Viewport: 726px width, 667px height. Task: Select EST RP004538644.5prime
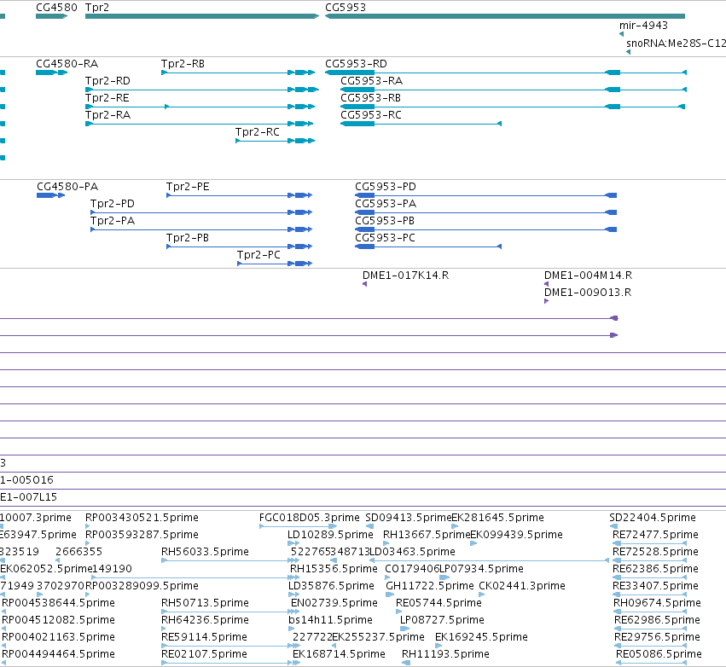pyautogui.click(x=58, y=604)
